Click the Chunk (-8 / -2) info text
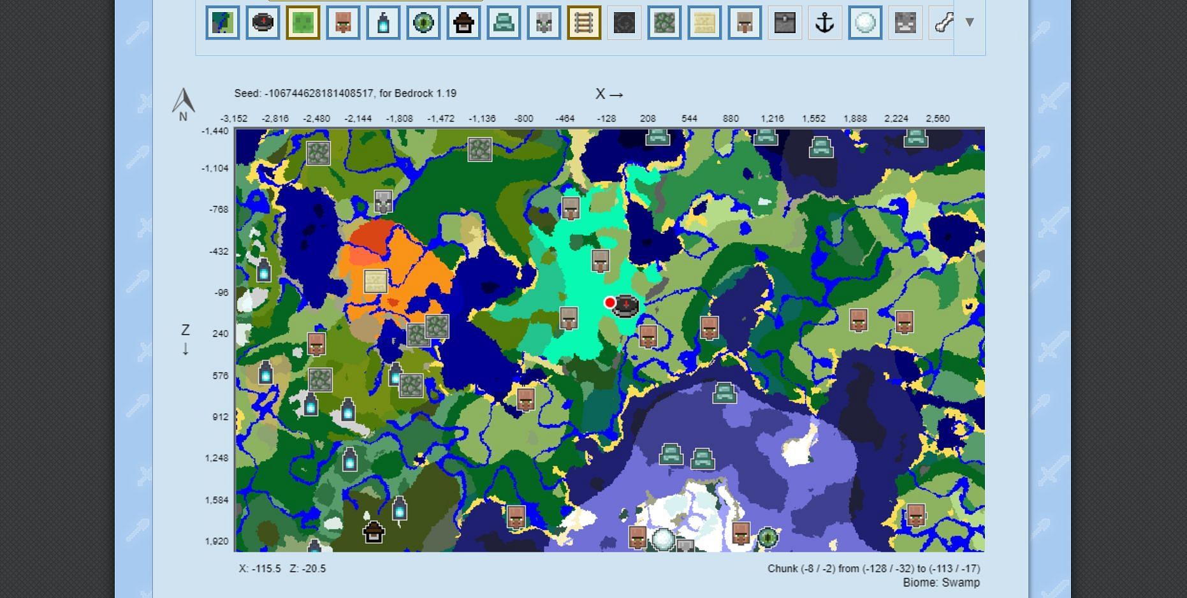The height and width of the screenshot is (598, 1187). (x=874, y=569)
